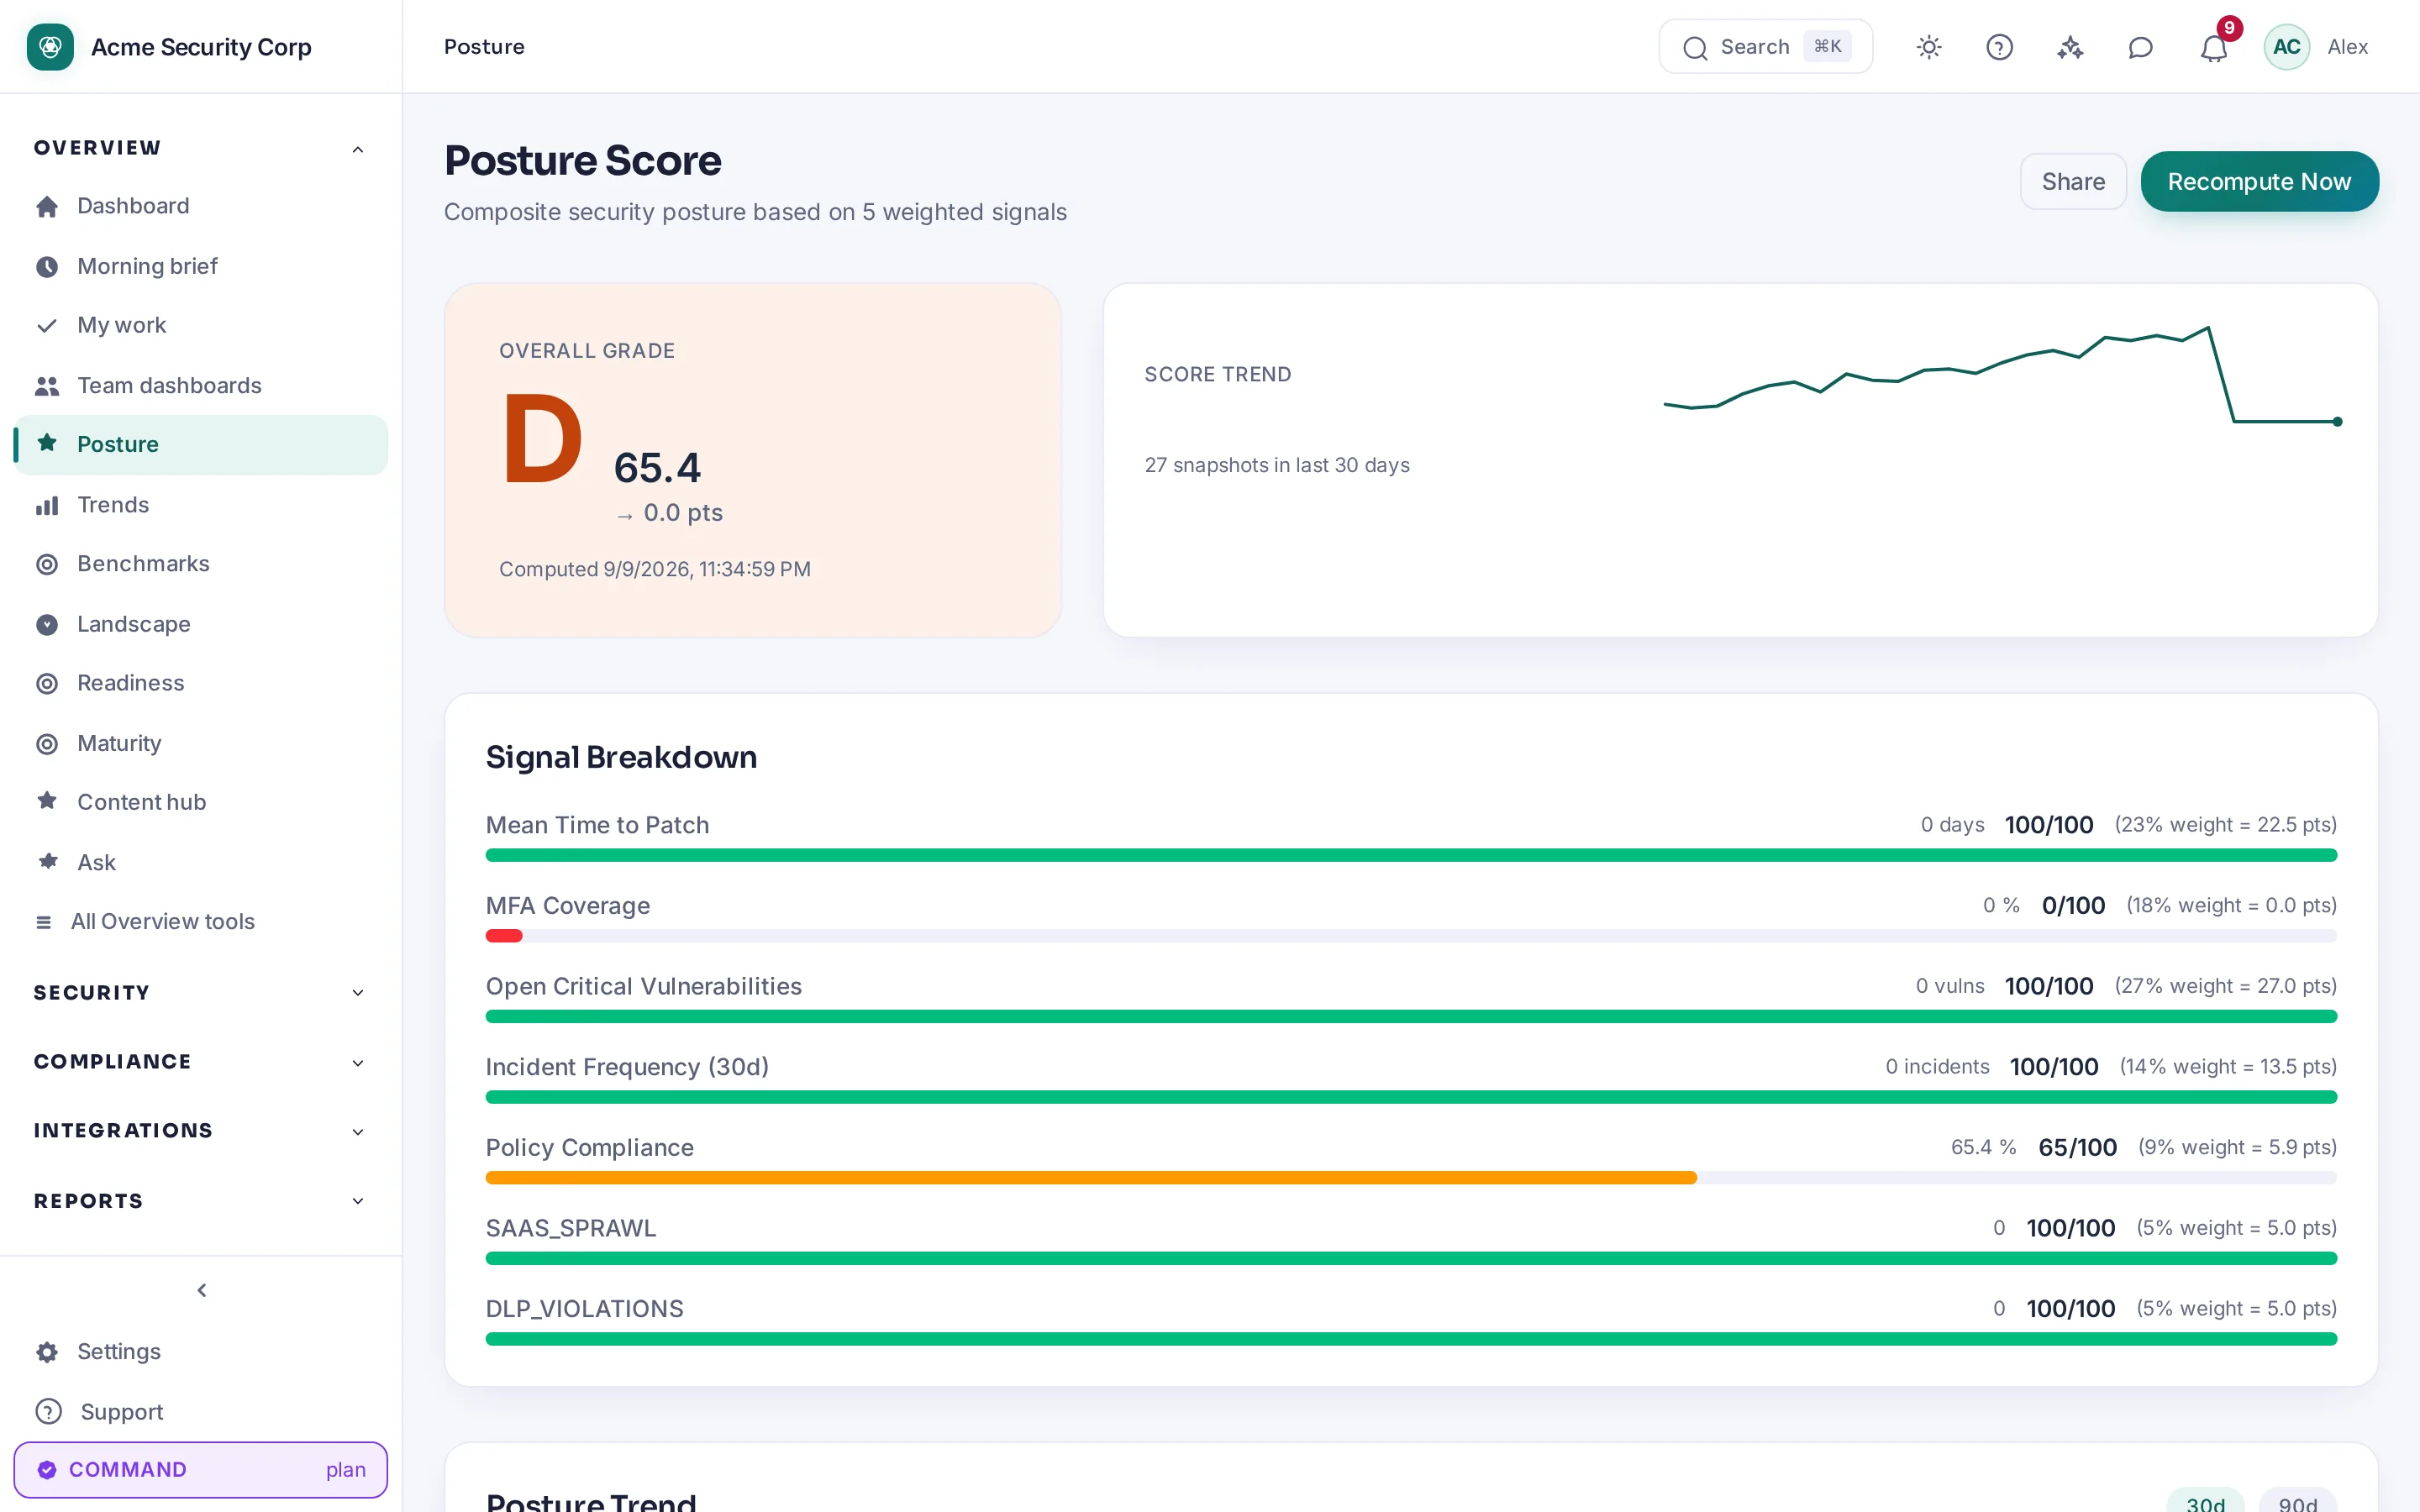Click the Support question icon
2420x1512 pixels.
(48, 1411)
